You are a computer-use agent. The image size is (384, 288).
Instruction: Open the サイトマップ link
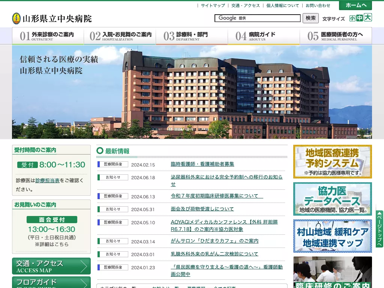[x=213, y=5]
